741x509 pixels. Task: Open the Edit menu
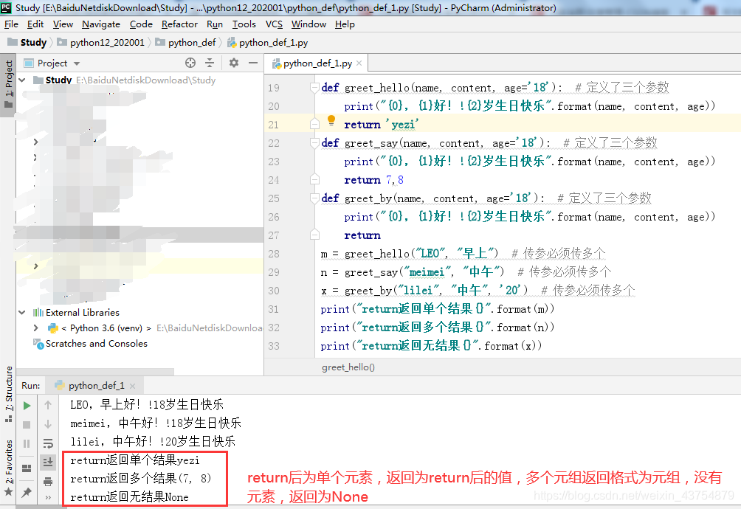(x=35, y=24)
